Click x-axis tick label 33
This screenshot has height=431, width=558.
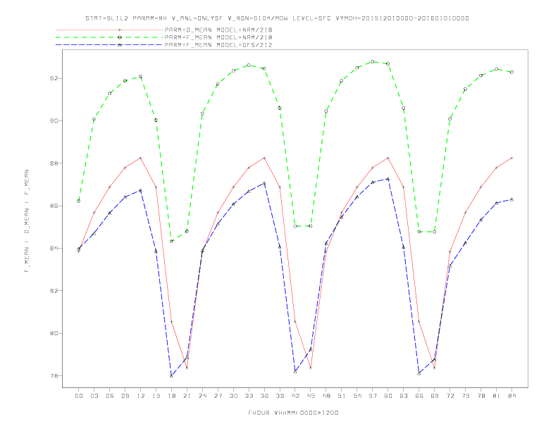tap(249, 396)
